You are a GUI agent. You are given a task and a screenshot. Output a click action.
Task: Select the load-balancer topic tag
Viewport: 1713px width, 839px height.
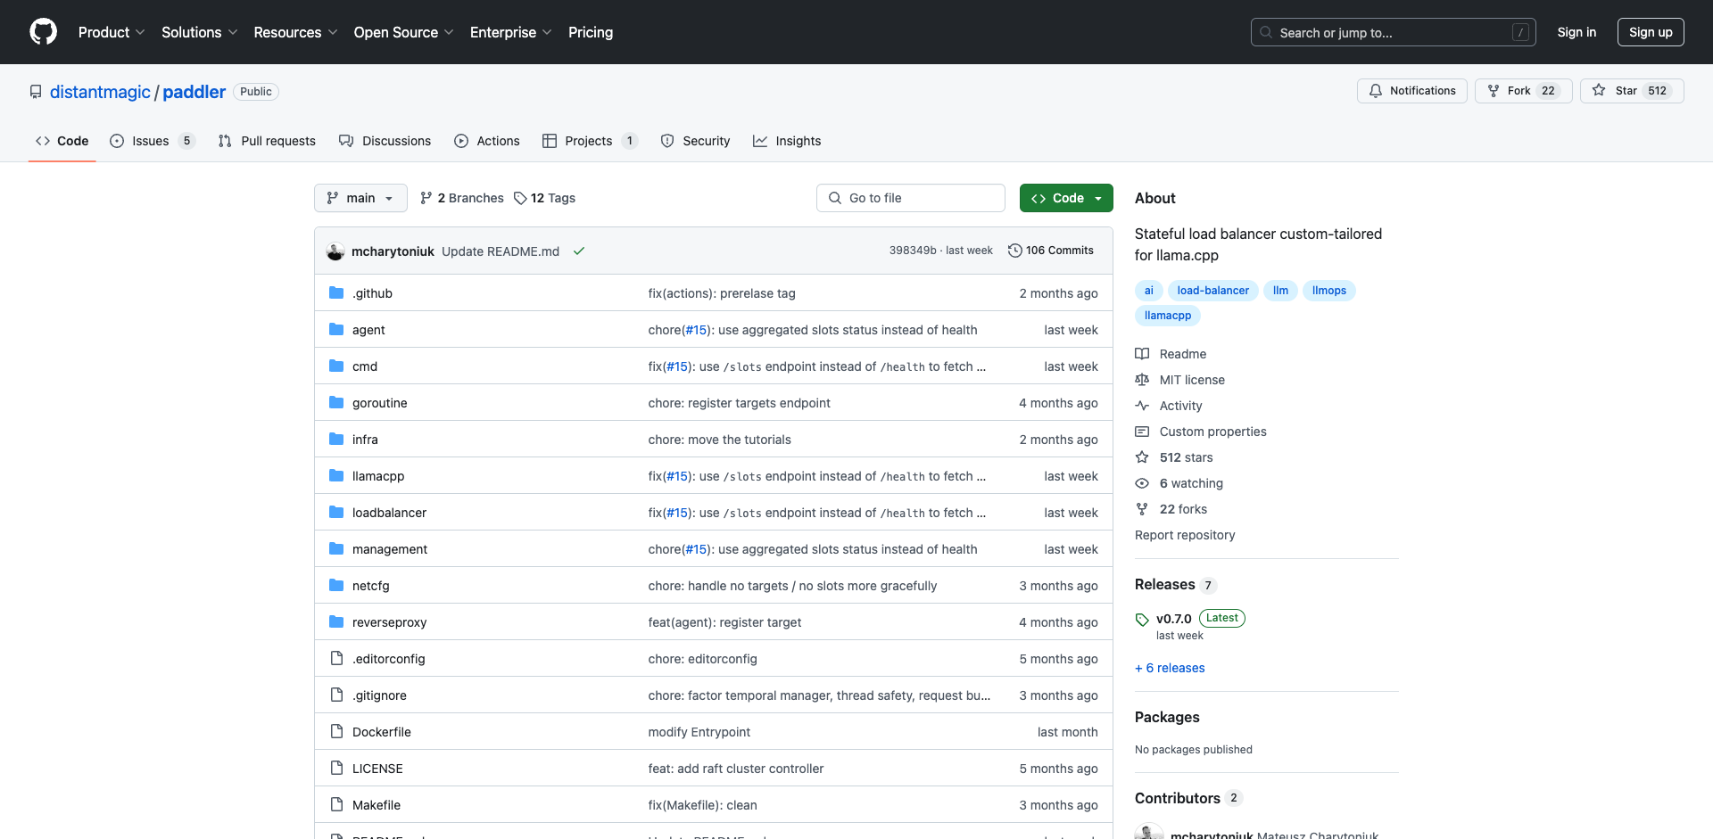click(x=1212, y=291)
